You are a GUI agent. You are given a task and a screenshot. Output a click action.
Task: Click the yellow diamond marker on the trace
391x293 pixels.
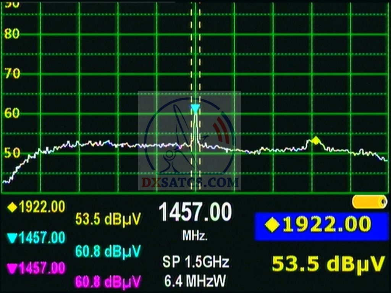tap(315, 140)
